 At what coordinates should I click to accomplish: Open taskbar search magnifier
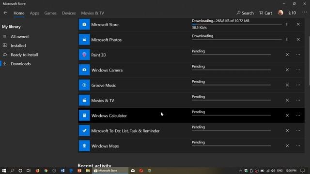click(x=12, y=171)
